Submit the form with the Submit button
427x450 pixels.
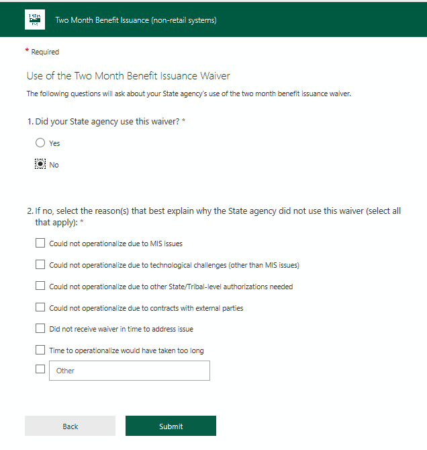point(171,426)
